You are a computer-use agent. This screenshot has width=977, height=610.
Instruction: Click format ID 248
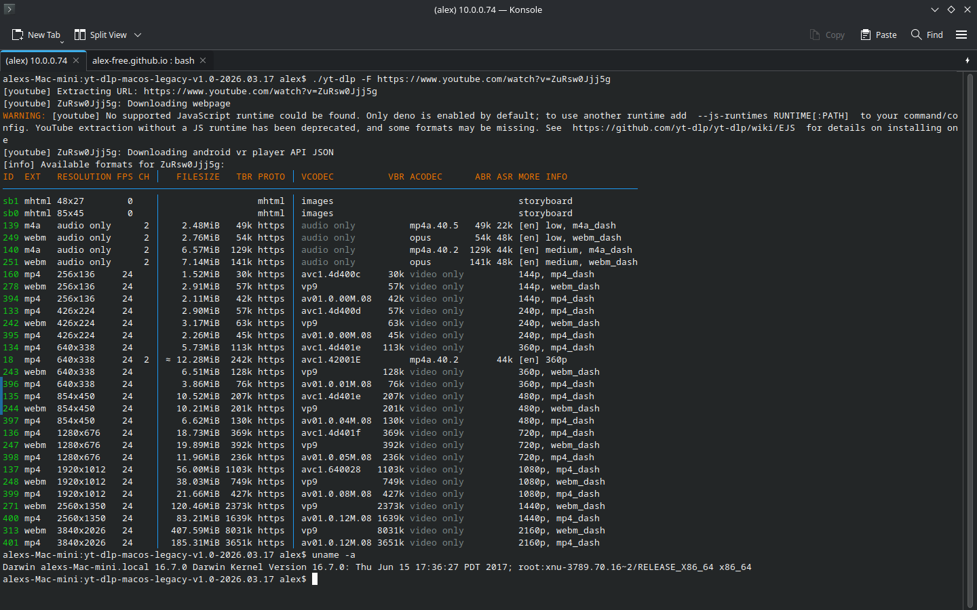[11, 482]
